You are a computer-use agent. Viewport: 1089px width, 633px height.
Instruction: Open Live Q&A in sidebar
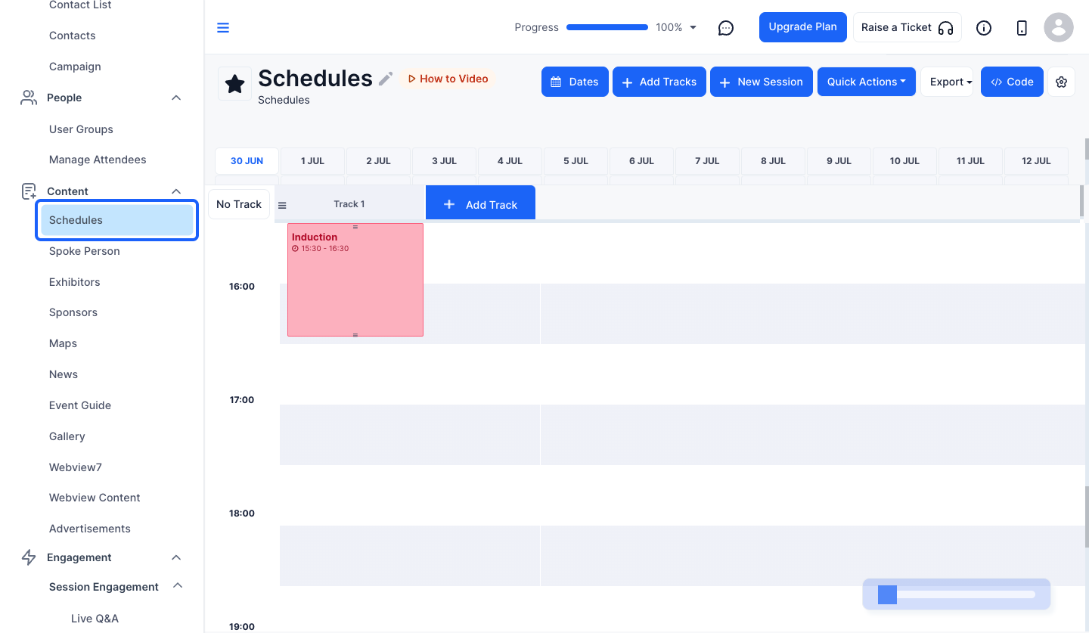pos(95,619)
